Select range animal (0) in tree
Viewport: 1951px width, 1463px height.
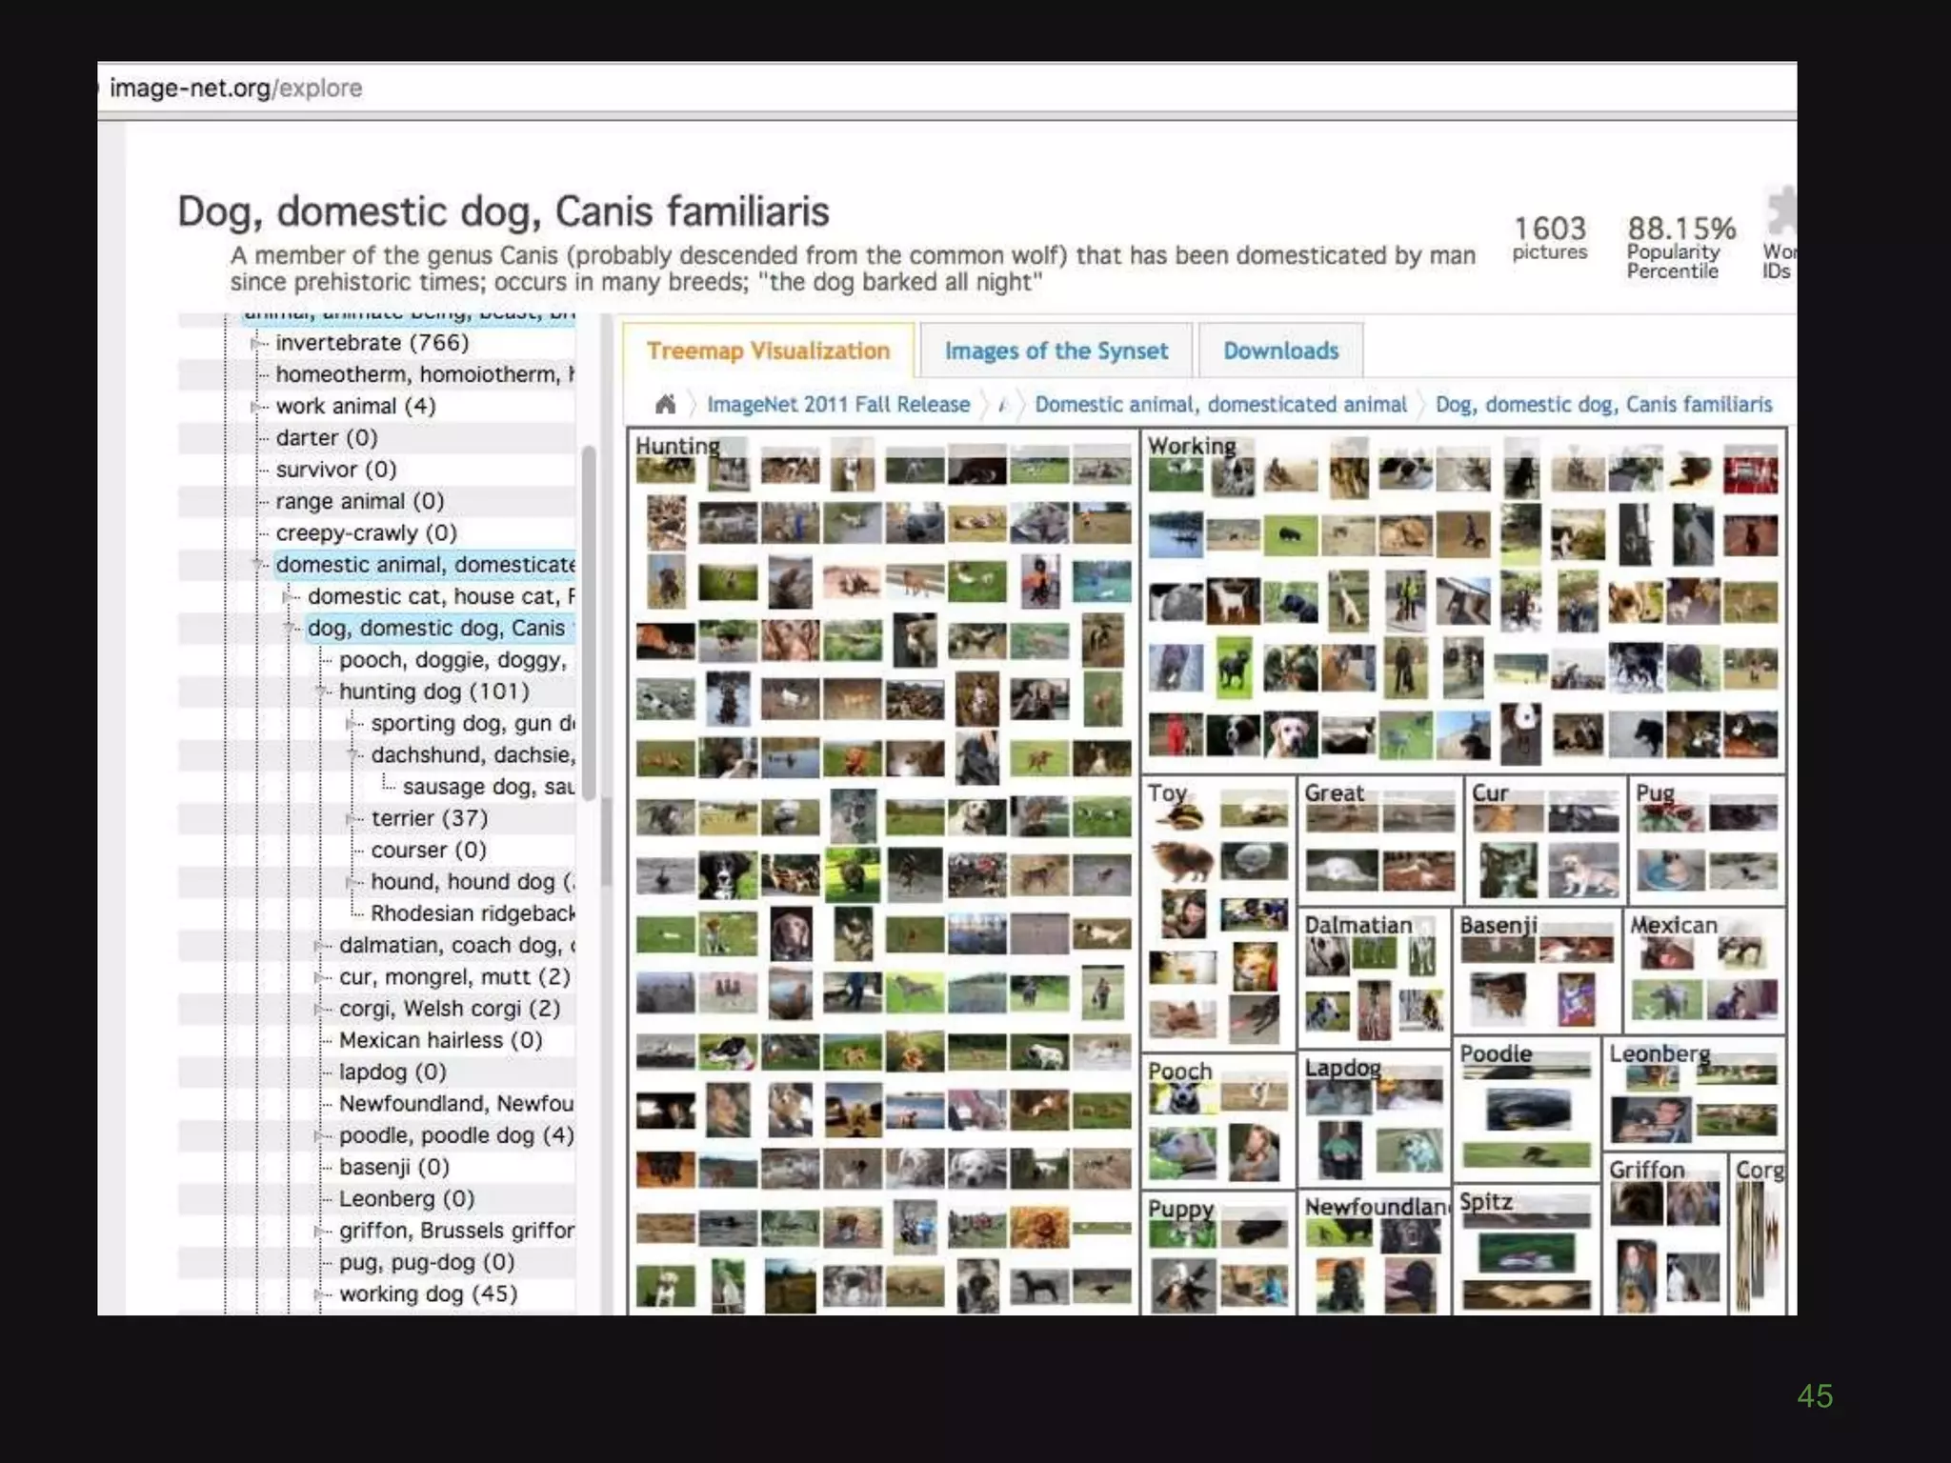coord(360,501)
